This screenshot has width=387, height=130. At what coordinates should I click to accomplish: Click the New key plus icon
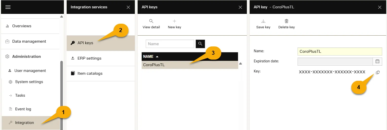click(174, 21)
